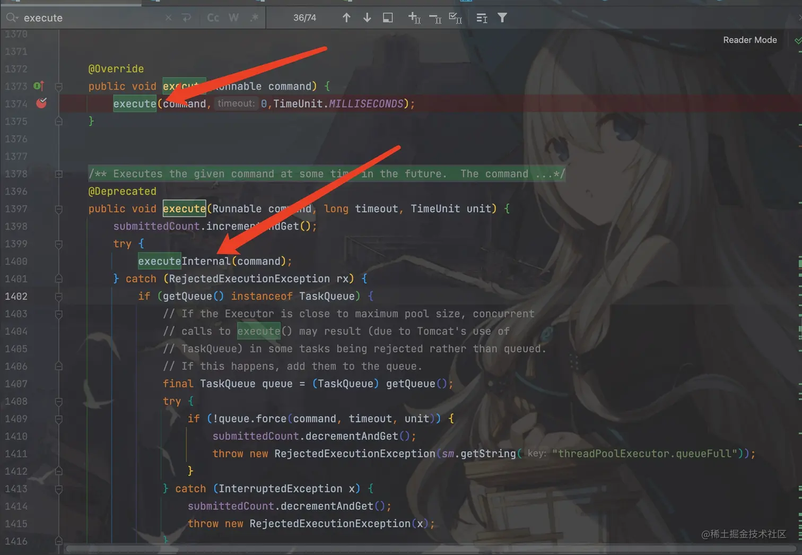Go to next occurrence arrow
The width and height of the screenshot is (802, 555).
[x=367, y=18]
